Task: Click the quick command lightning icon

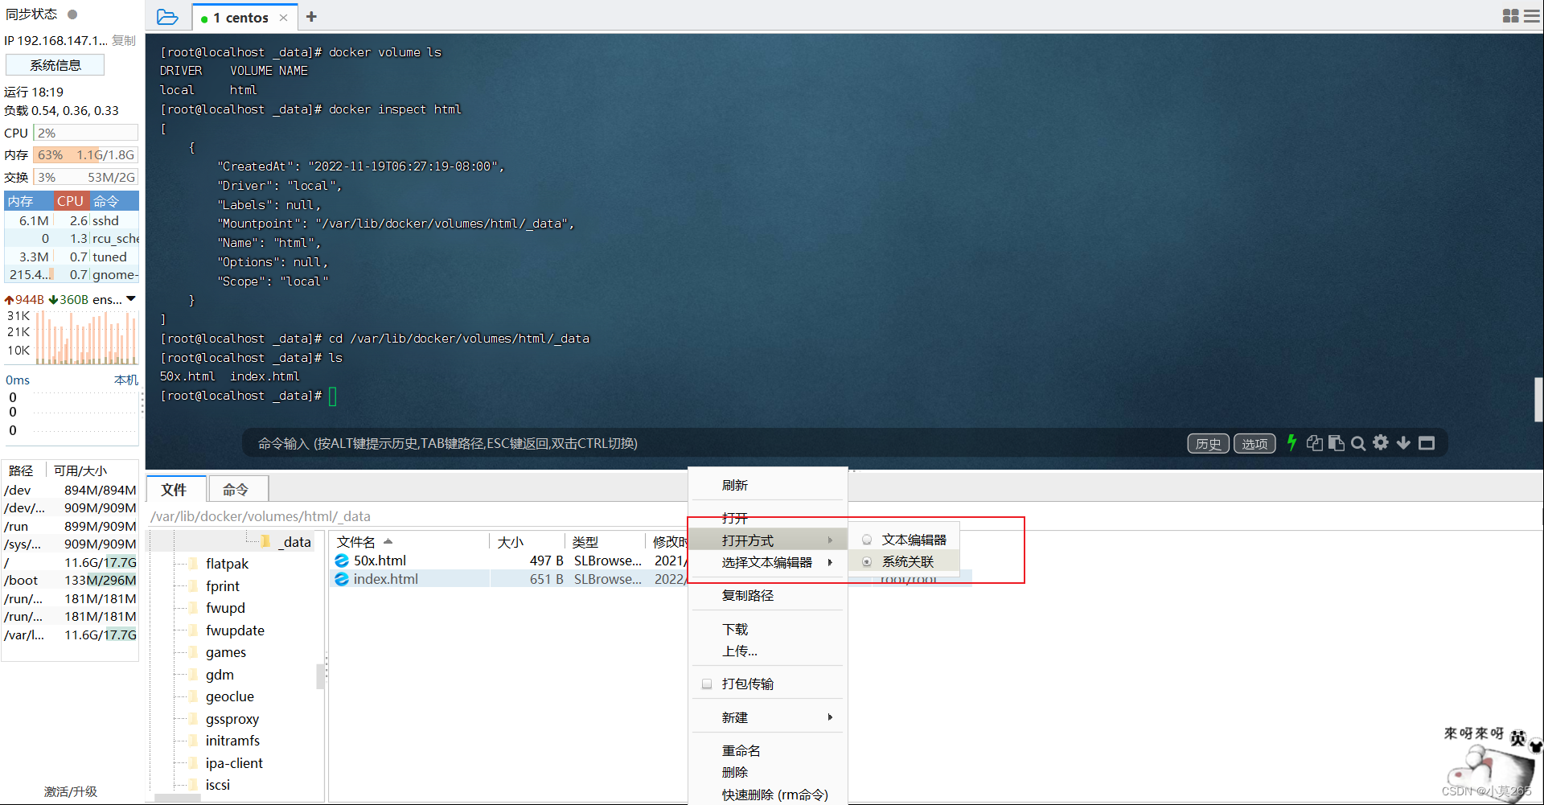Action: point(1291,442)
